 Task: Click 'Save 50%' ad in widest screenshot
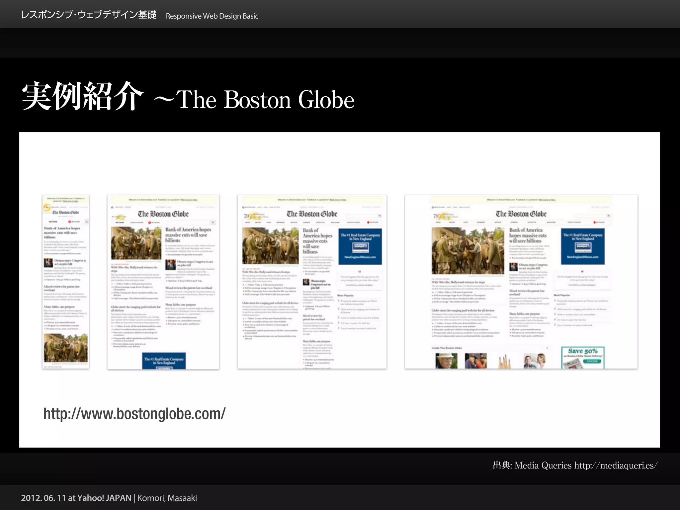click(x=583, y=358)
